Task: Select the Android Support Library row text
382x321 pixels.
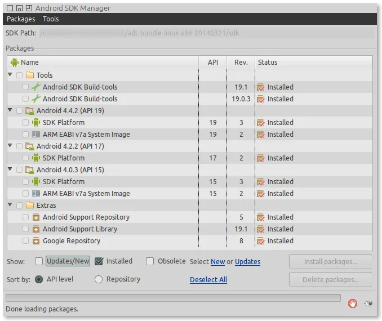Action: (x=80, y=229)
